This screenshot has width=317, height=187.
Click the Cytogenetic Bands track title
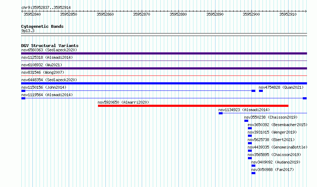click(42, 26)
